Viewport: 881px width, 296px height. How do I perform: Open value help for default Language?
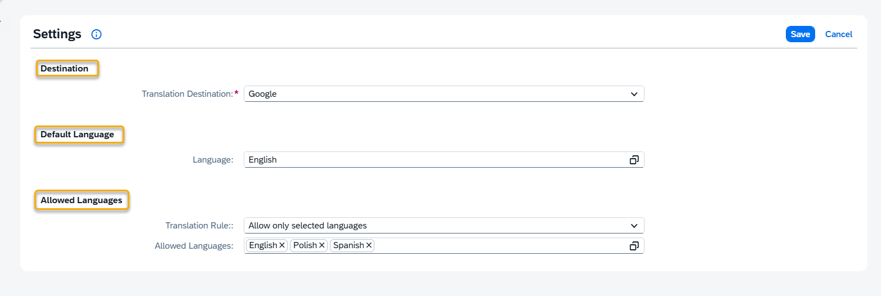634,160
